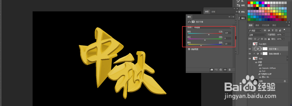Hide the 色彩平衡 1 layer
The height and width of the screenshot is (106, 292).
[x=250, y=49]
